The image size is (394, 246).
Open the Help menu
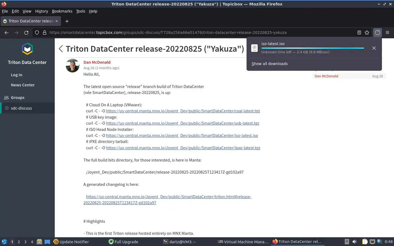[93, 11]
